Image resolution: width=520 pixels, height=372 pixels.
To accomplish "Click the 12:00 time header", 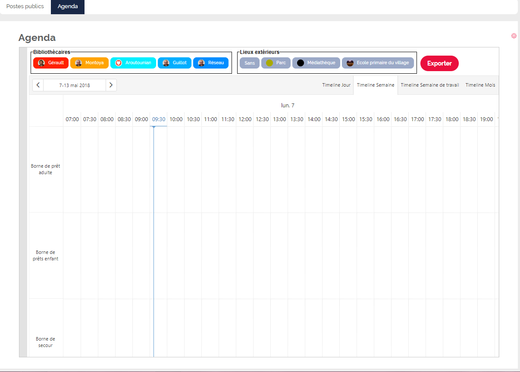I will (x=245, y=119).
